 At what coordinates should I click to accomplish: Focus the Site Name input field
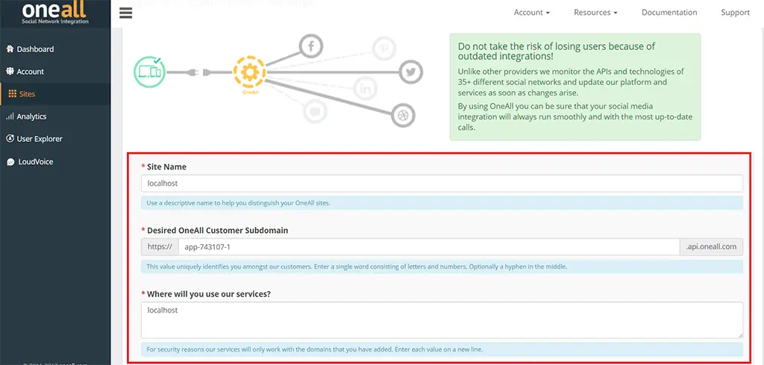click(442, 183)
